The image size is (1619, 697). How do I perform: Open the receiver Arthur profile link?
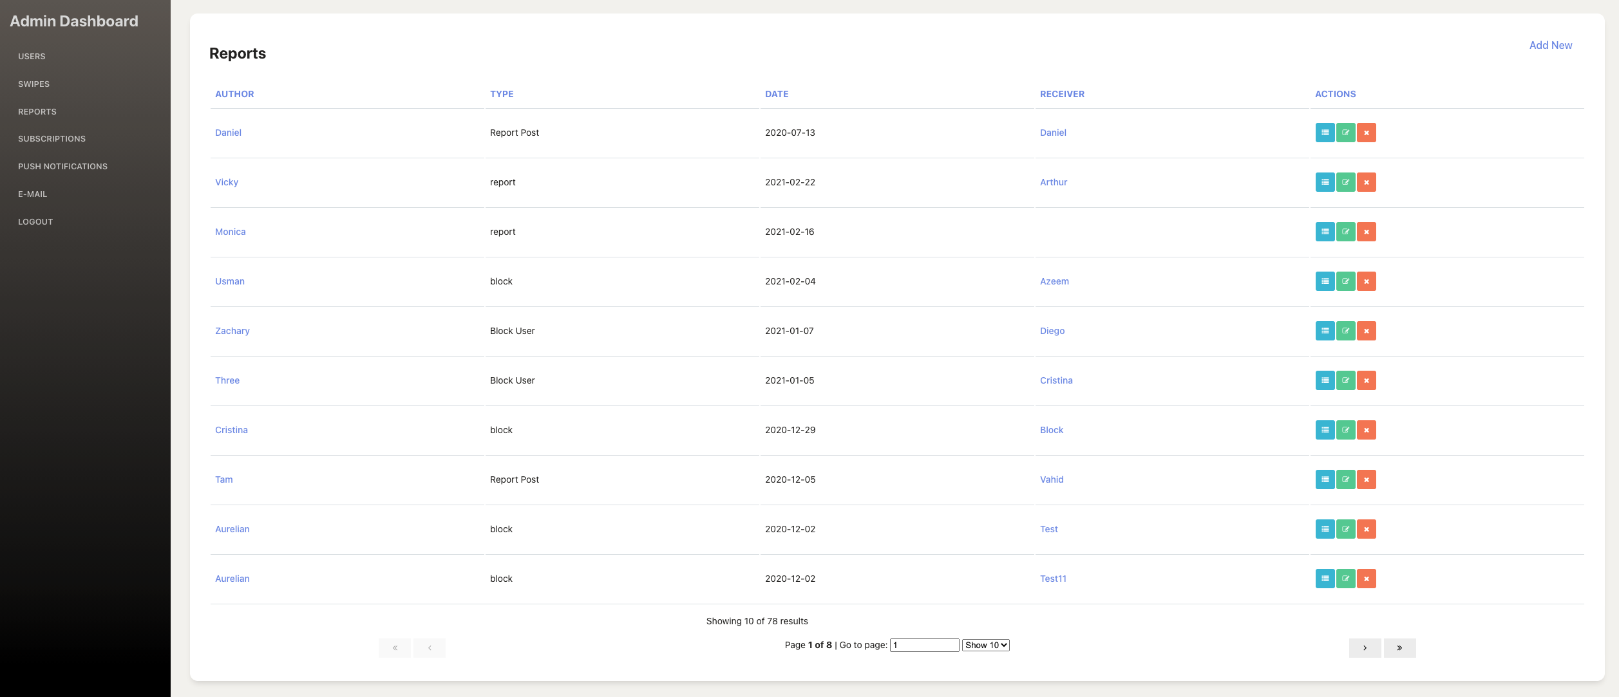(x=1053, y=182)
